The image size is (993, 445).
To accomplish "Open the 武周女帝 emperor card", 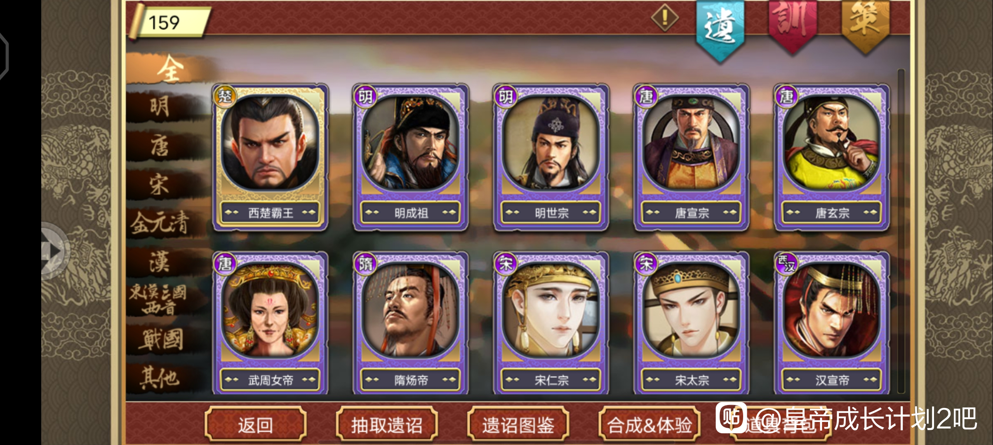I will click(271, 323).
